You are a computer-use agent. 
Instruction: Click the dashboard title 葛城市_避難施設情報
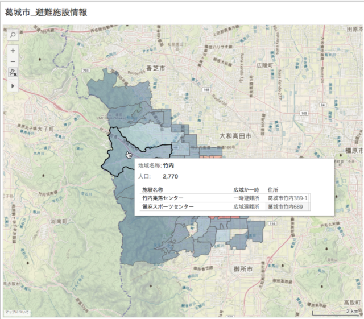click(47, 12)
